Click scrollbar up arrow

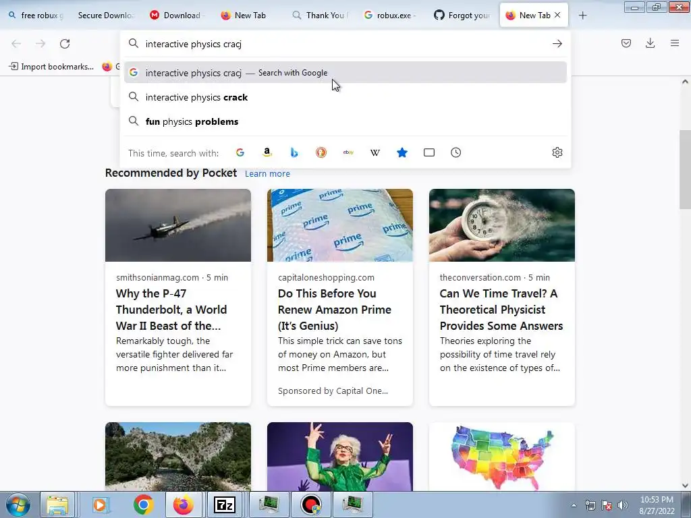(685, 82)
